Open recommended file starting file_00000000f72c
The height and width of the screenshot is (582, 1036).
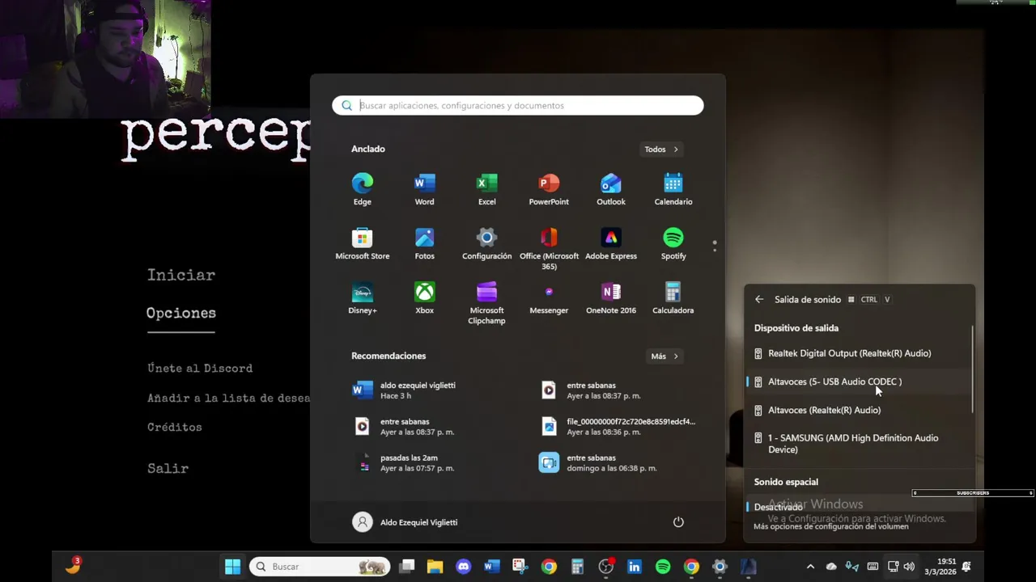(x=619, y=426)
